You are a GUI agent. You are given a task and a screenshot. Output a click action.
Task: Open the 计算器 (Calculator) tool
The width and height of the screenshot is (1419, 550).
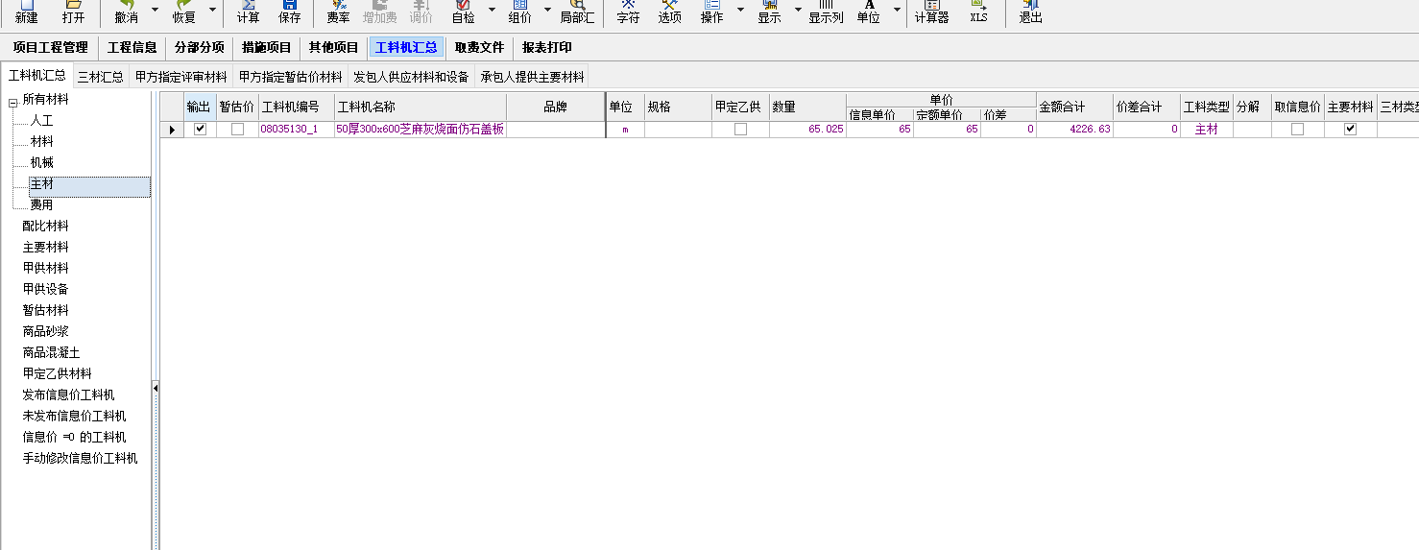coord(931,12)
